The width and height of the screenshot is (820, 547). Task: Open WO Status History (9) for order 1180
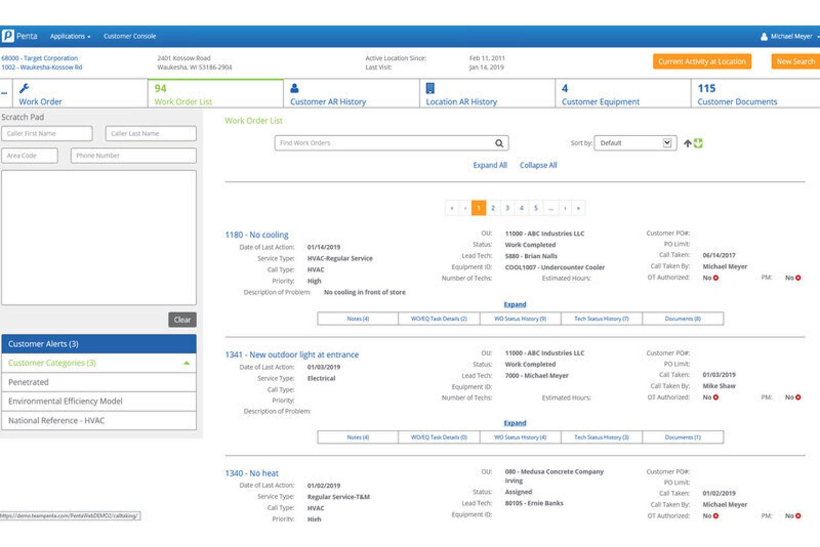[520, 319]
